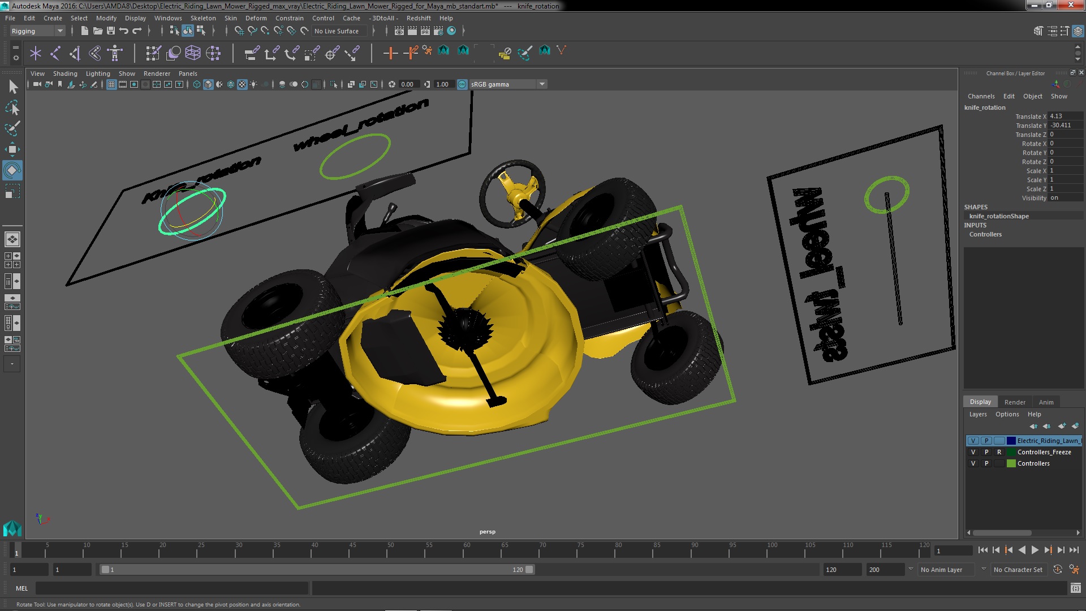Click the IPR render icon
The image size is (1086, 611).
[x=425, y=31]
